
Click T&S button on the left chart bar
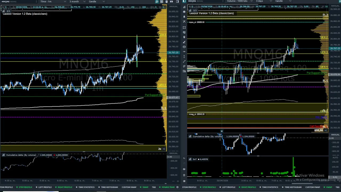click(x=154, y=187)
